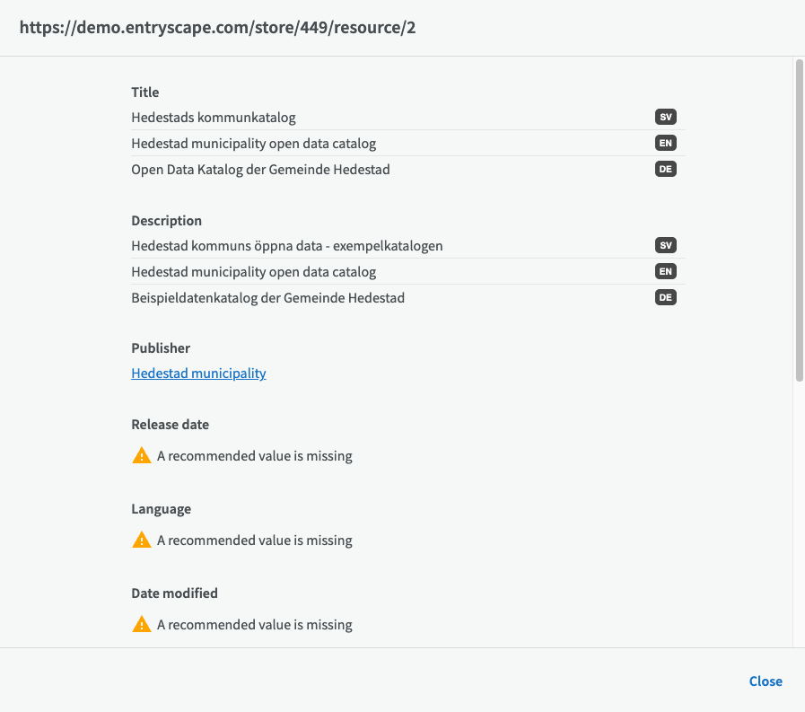This screenshot has width=805, height=712.
Task: Click the SV language badge for the Title
Action: (665, 118)
